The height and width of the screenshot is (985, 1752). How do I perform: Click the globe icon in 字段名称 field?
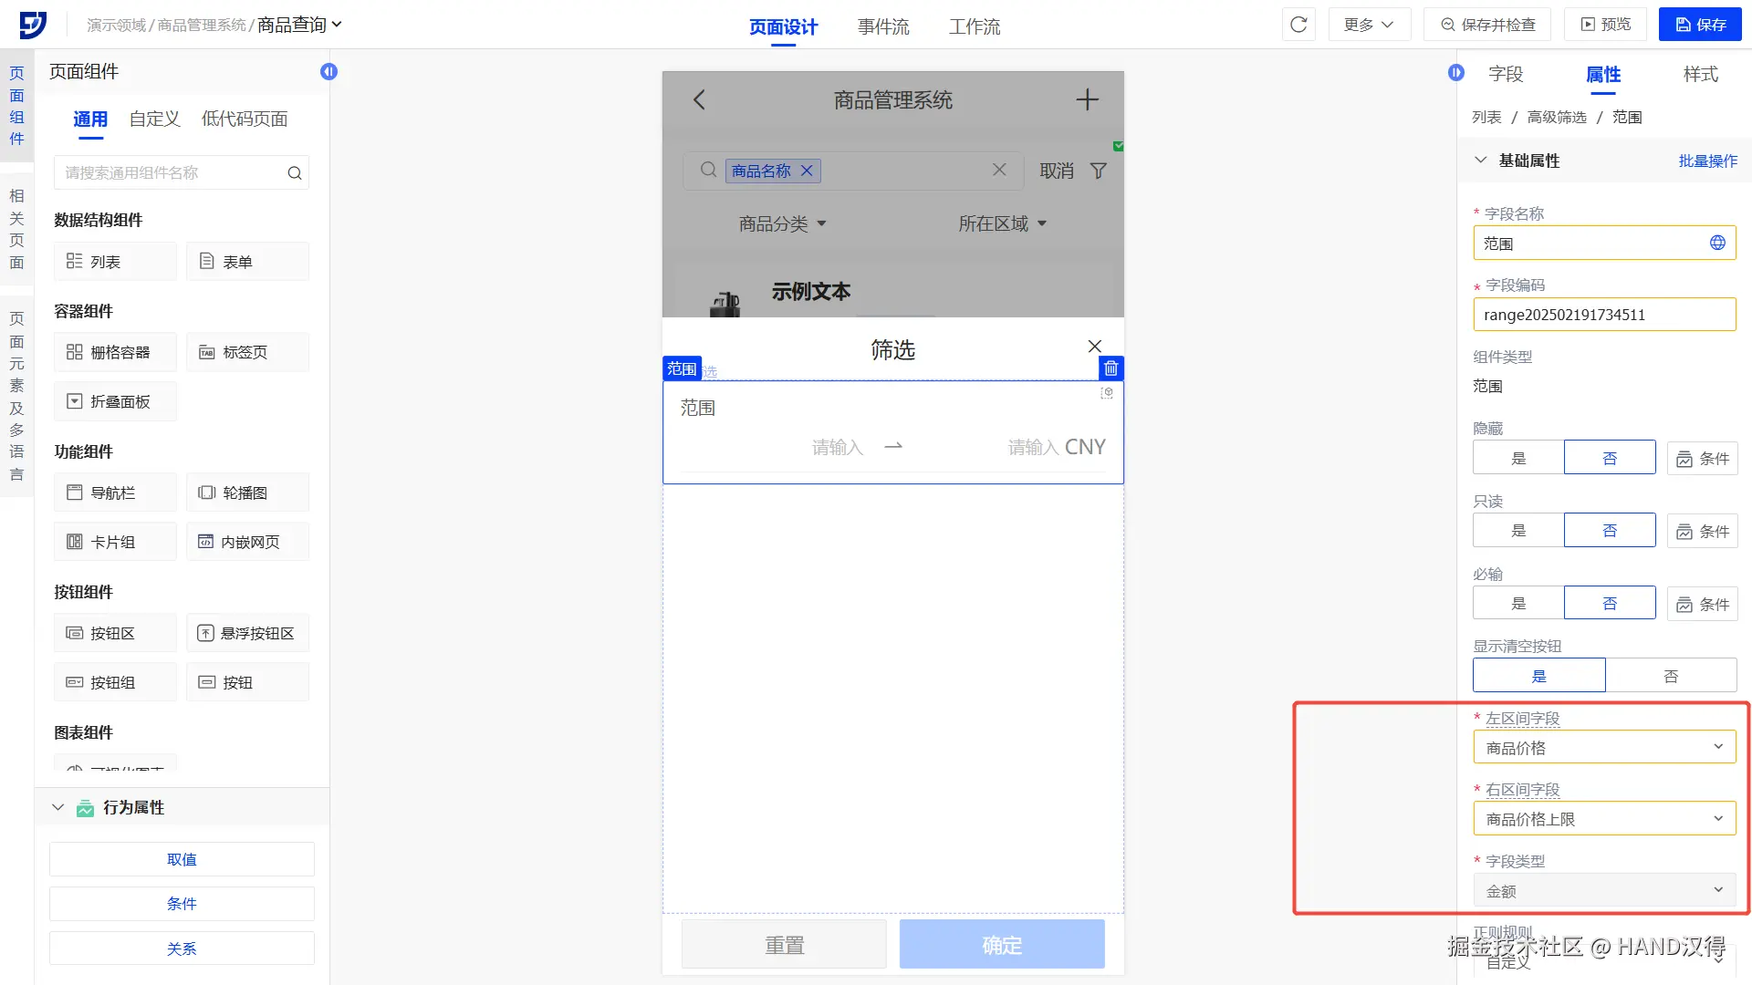point(1717,243)
